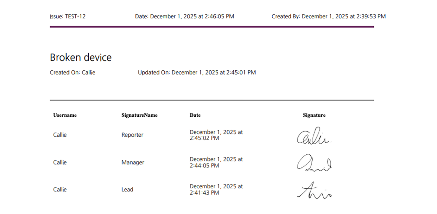437x214 pixels.
Task: Click the Updated On timestamp 2:45:01 PM
Action: point(197,72)
